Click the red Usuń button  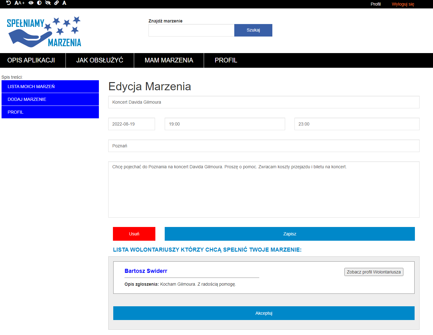[x=134, y=234]
